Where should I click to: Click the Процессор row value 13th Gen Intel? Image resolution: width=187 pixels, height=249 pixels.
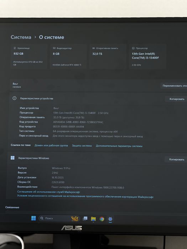81,113
